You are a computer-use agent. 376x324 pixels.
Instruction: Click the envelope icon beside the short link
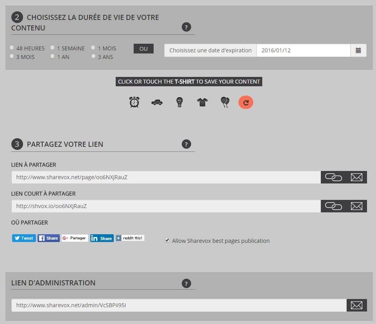356,206
